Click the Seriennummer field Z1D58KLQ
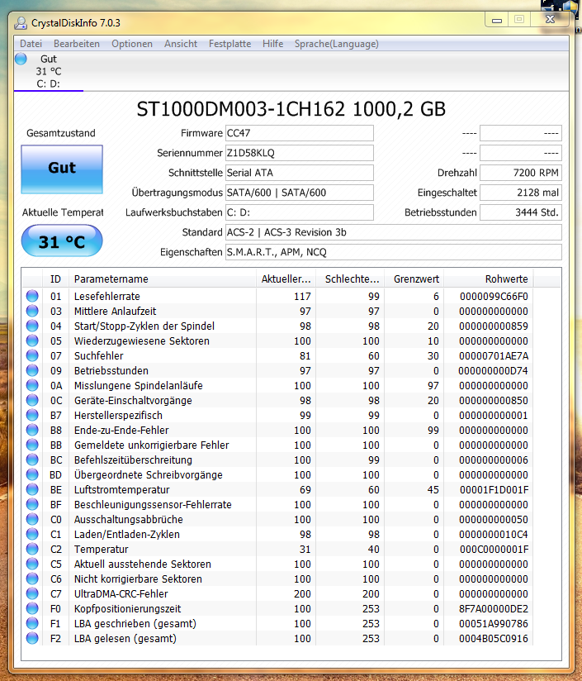The height and width of the screenshot is (681, 582). point(299,153)
